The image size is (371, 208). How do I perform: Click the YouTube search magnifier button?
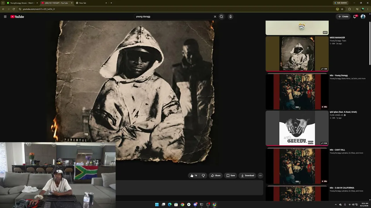pyautogui.click(x=221, y=16)
